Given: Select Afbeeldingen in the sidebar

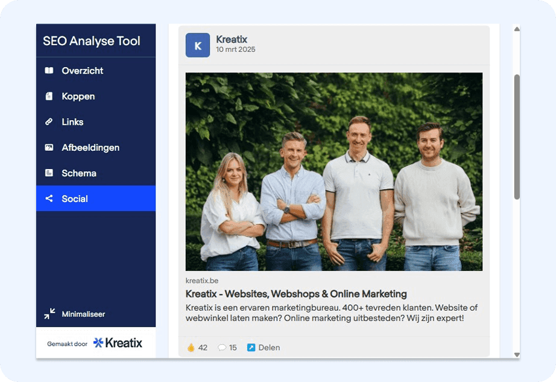Looking at the screenshot, I should pyautogui.click(x=90, y=148).
